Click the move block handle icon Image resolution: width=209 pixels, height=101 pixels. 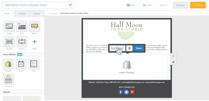(x=173, y=56)
